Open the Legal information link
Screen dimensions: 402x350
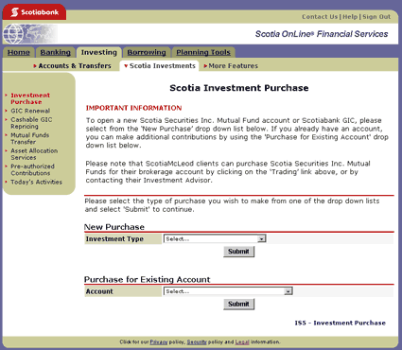pos(242,341)
